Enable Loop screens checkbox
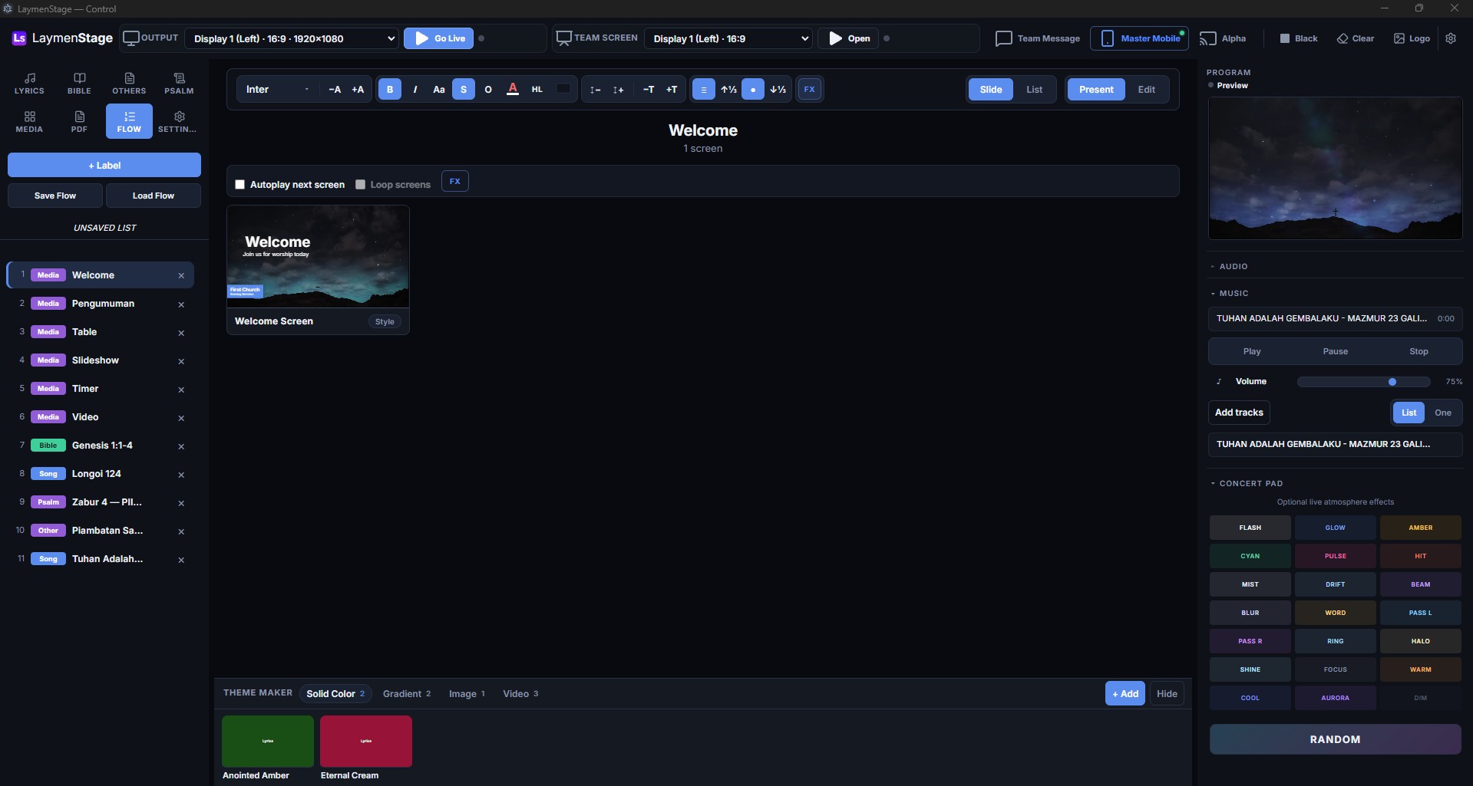1473x786 pixels. point(360,185)
